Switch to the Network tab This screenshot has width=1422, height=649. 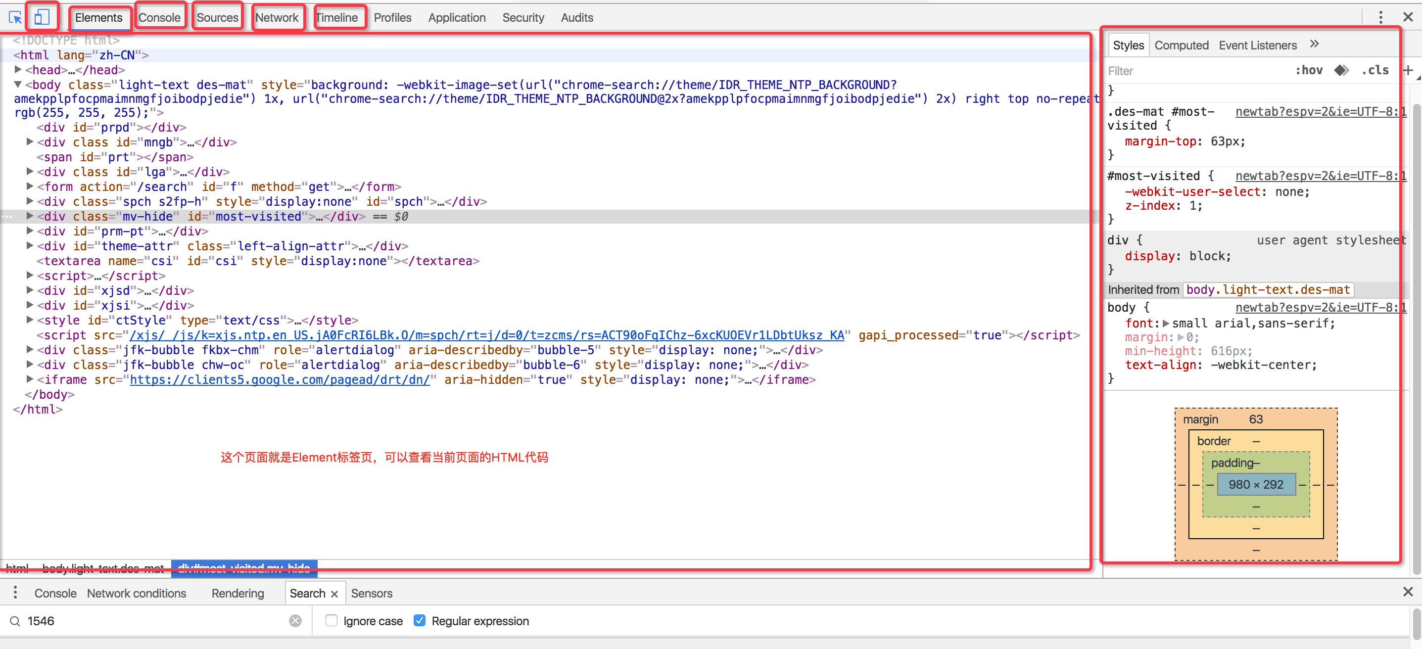click(277, 18)
